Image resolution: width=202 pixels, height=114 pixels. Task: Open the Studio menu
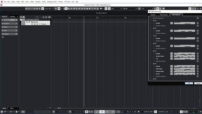point(44,2)
